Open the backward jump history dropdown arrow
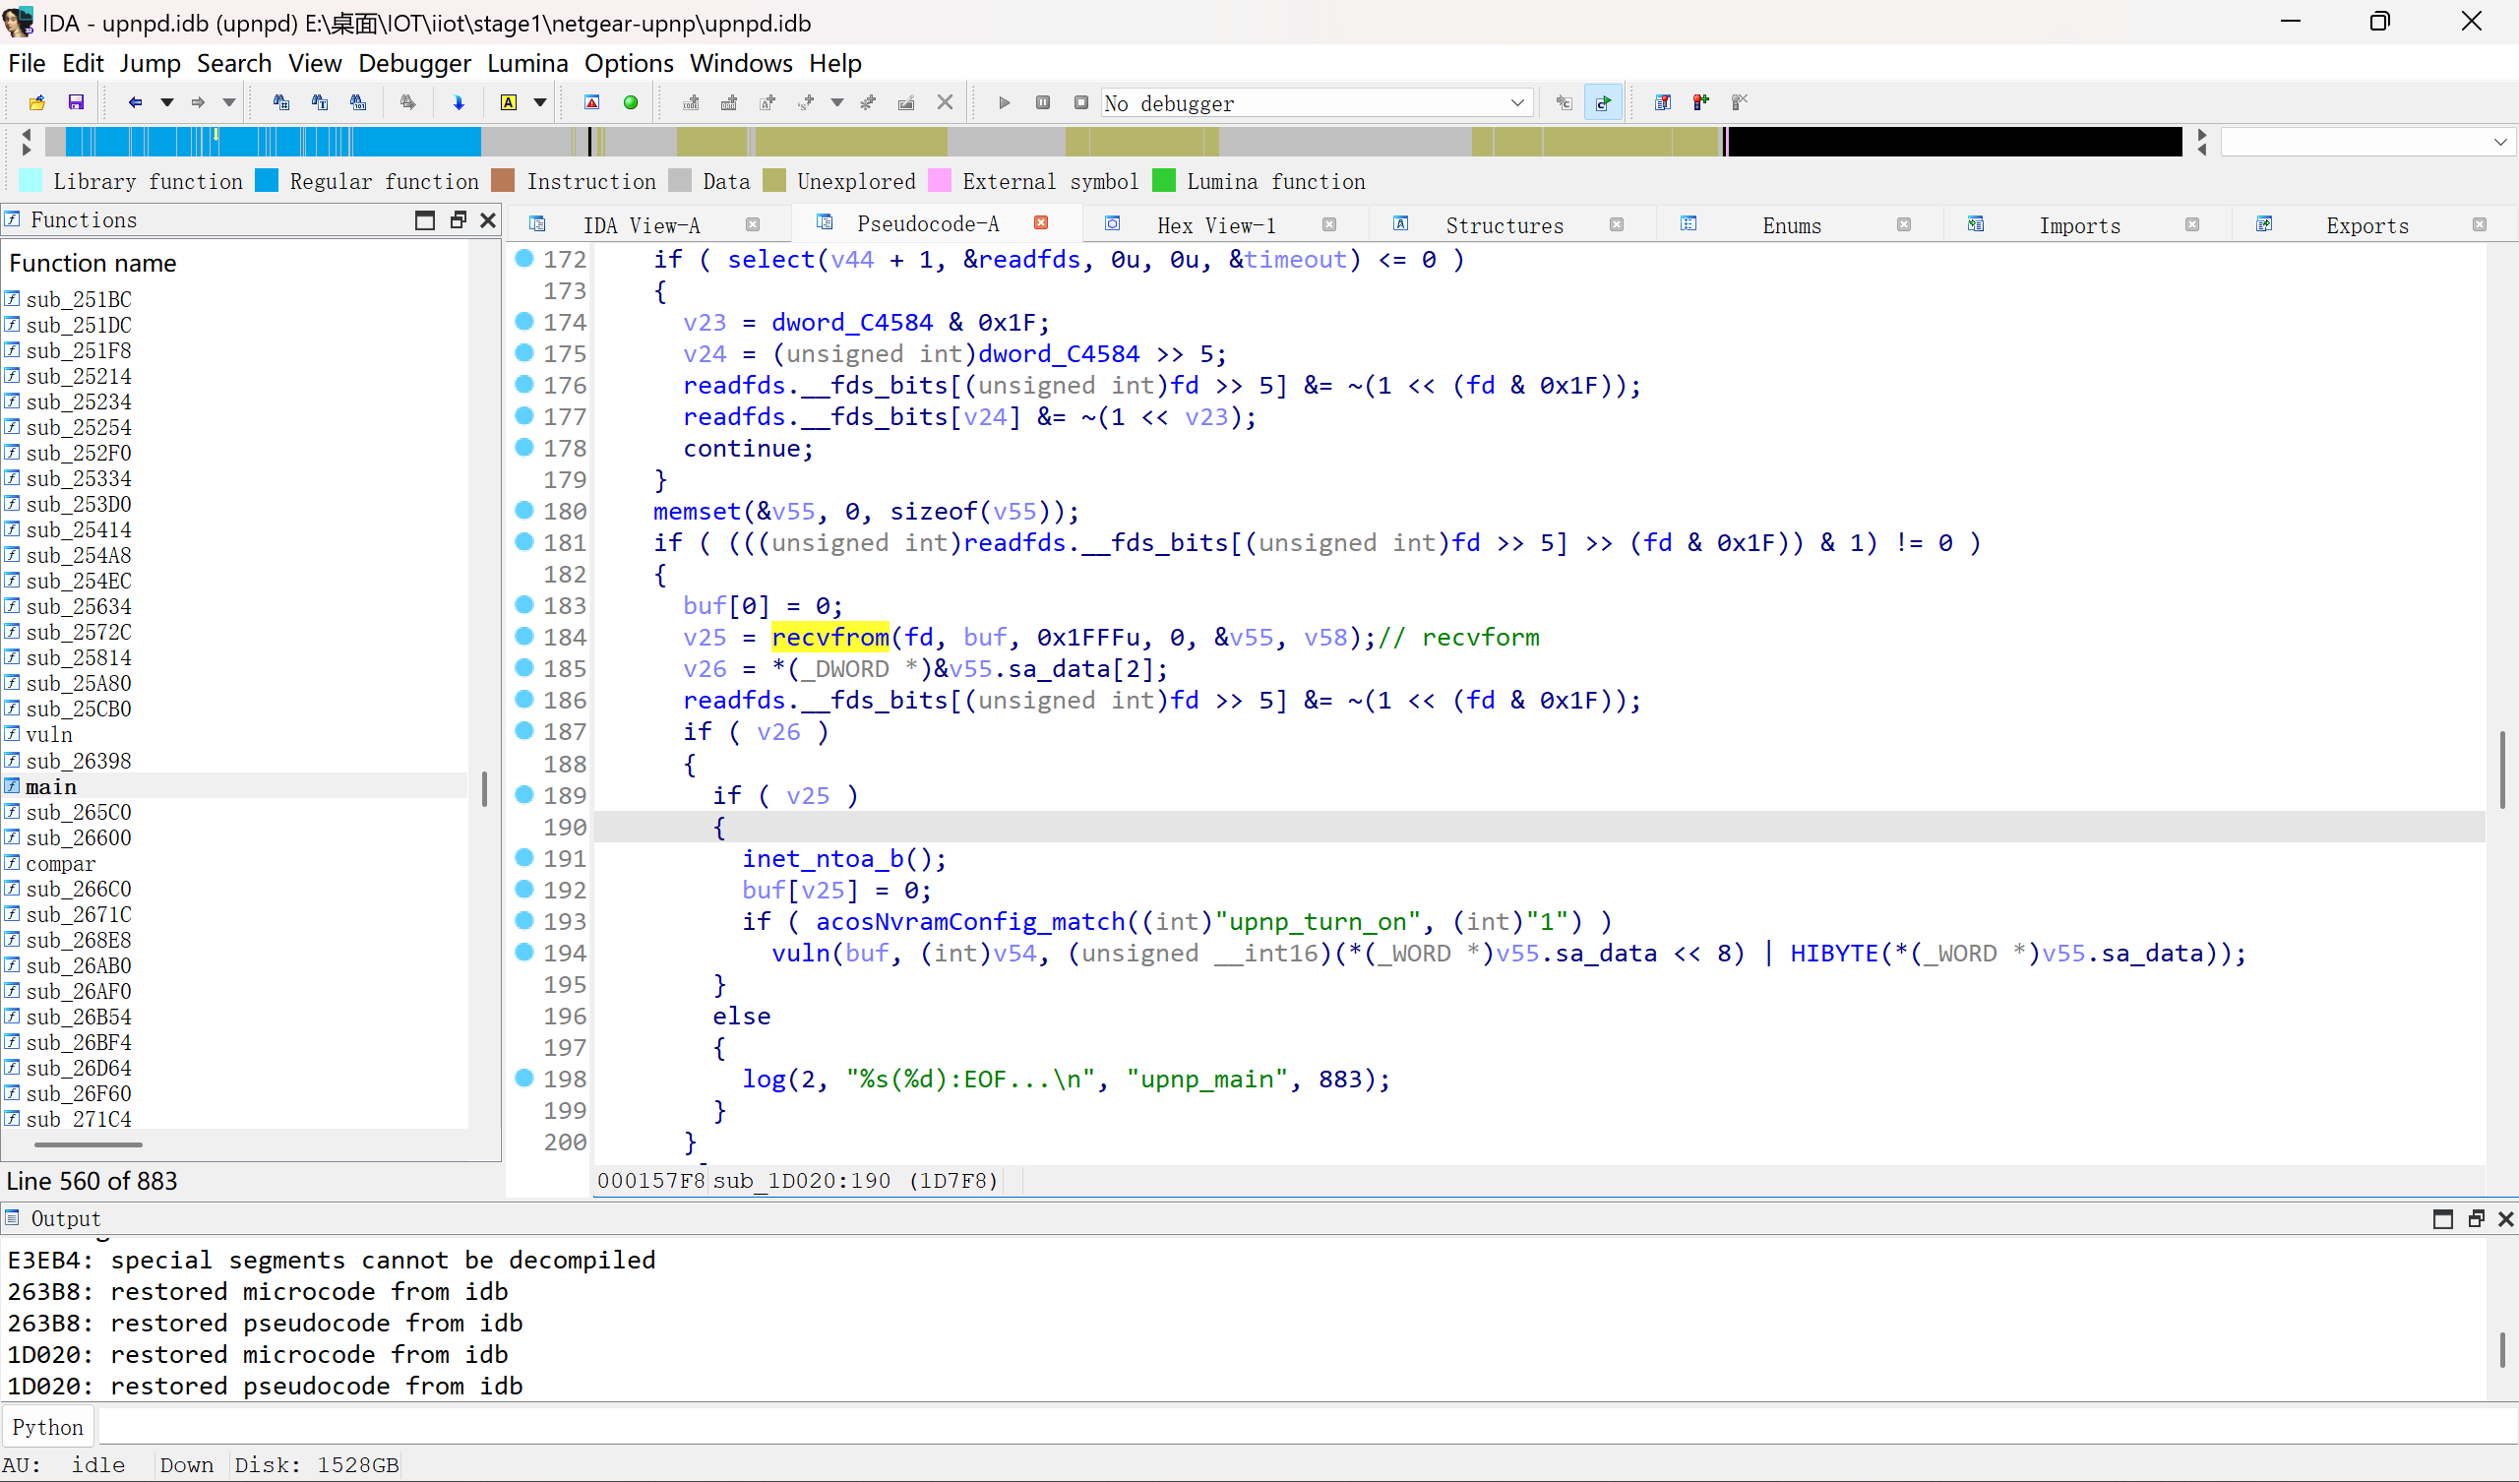 pos(167,102)
